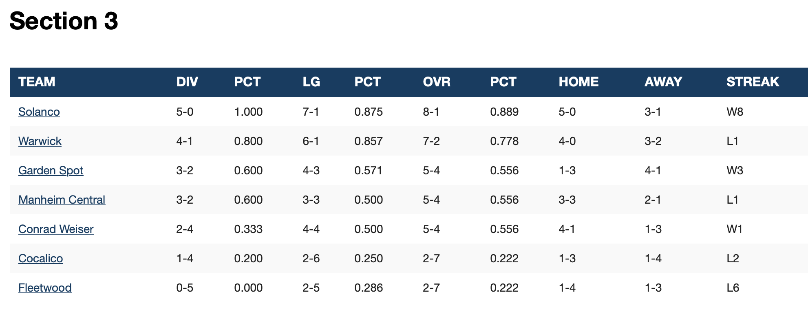The width and height of the screenshot is (808, 312).
Task: Click the Garden Spot team link
Action: pyautogui.click(x=51, y=170)
